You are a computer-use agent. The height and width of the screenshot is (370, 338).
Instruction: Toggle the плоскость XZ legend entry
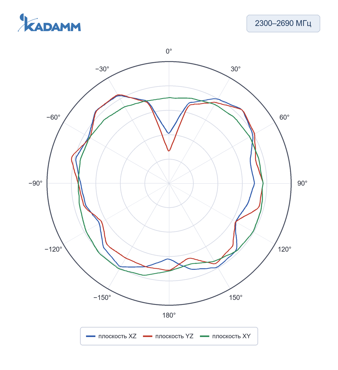(x=111, y=336)
